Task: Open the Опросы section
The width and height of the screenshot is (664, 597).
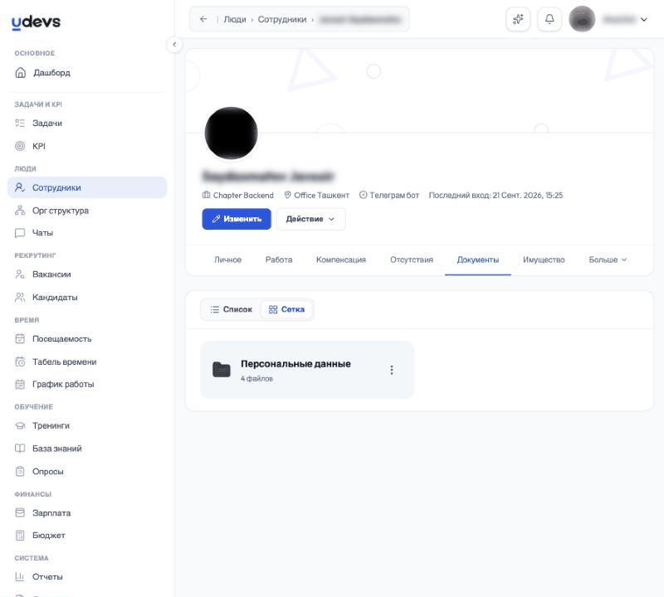Action: [87, 471]
